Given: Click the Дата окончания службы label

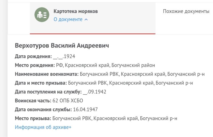Looking at the screenshot, I should 43,109.
